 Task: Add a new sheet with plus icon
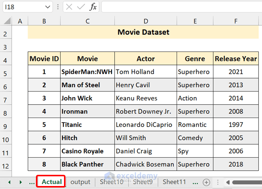(206, 182)
